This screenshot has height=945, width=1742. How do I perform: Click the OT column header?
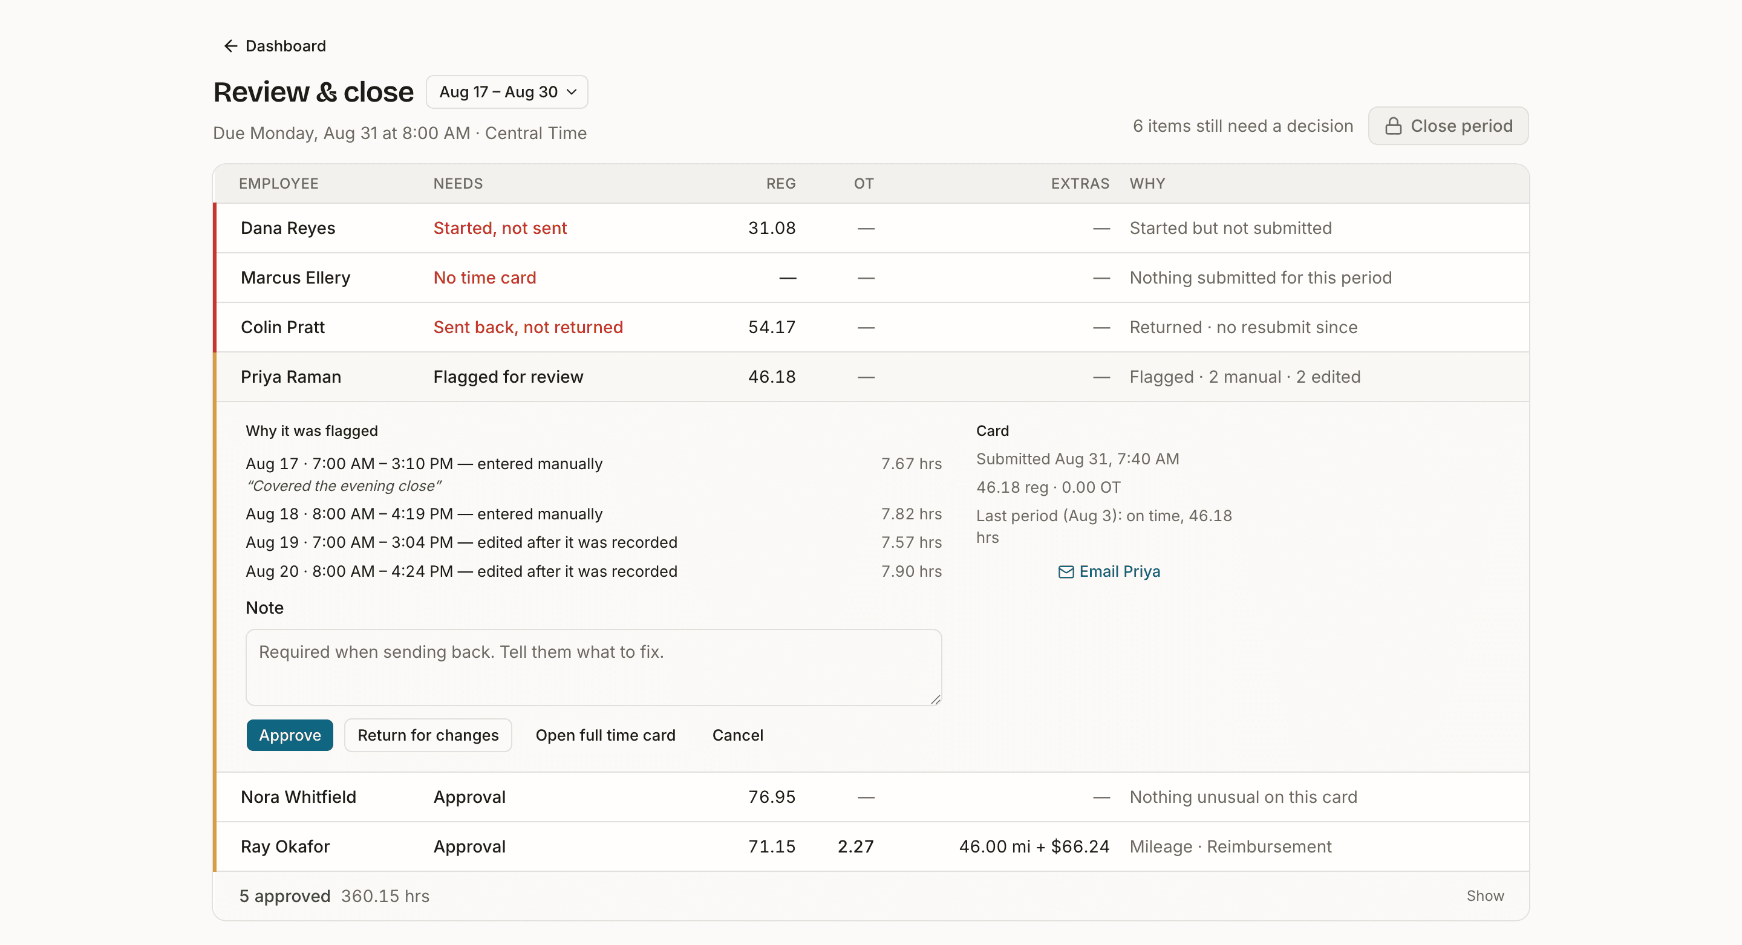tap(864, 184)
